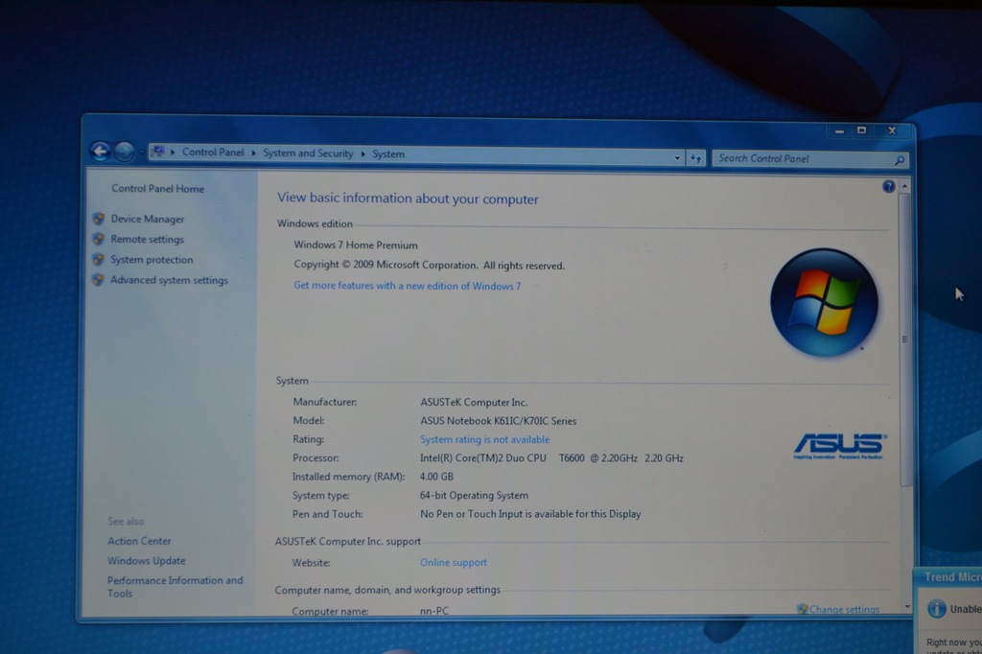The width and height of the screenshot is (982, 654).
Task: Expand arrow after Control Panel breadcrumb
Action: click(253, 152)
